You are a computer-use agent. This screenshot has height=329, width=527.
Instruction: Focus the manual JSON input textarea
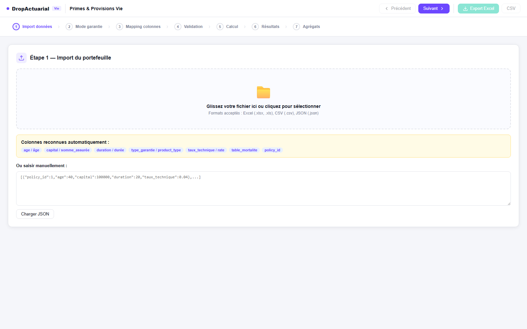pos(263,189)
